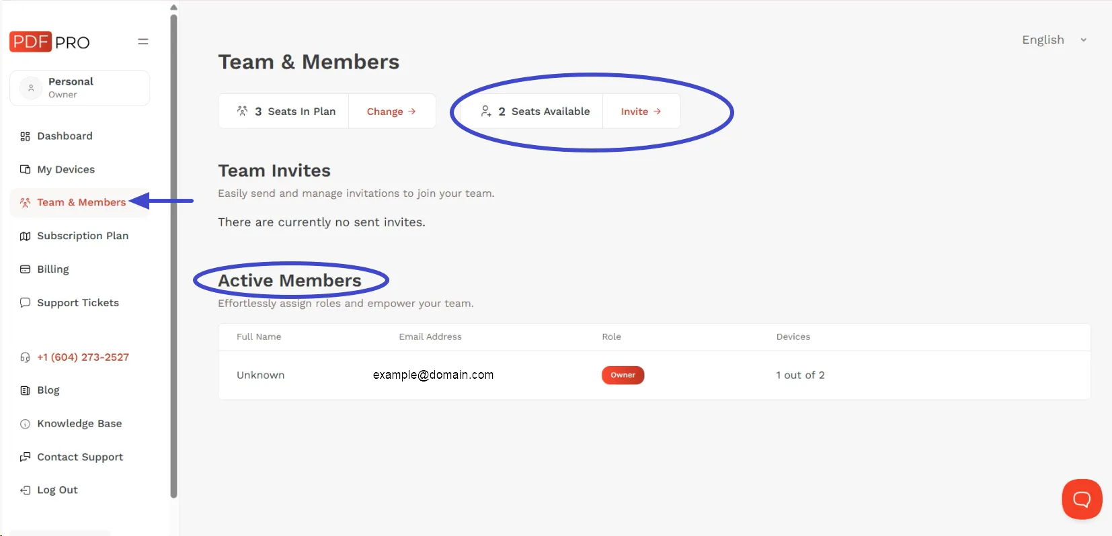Click the Log Out door icon

[25, 490]
